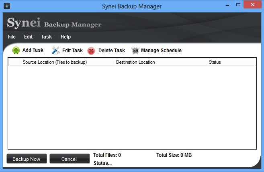The height and width of the screenshot is (172, 264).
Task: Open the File menu
Action: click(x=12, y=37)
